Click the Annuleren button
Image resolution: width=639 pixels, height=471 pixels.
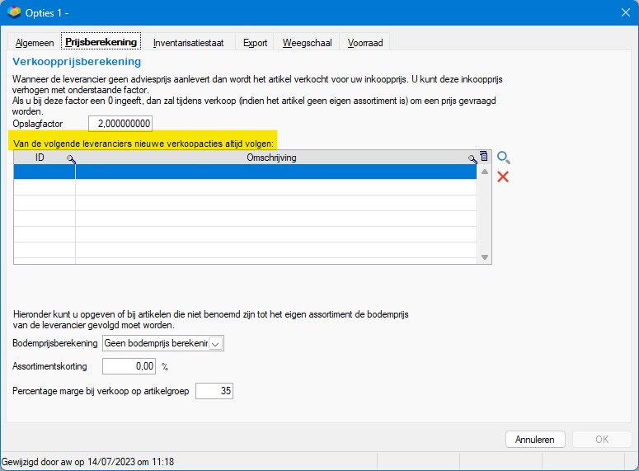pos(535,439)
